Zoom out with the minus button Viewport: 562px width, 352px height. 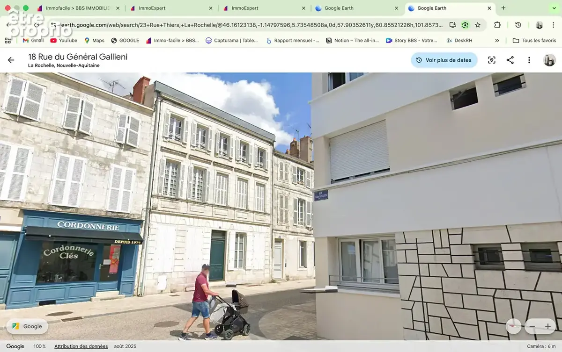tap(532, 326)
